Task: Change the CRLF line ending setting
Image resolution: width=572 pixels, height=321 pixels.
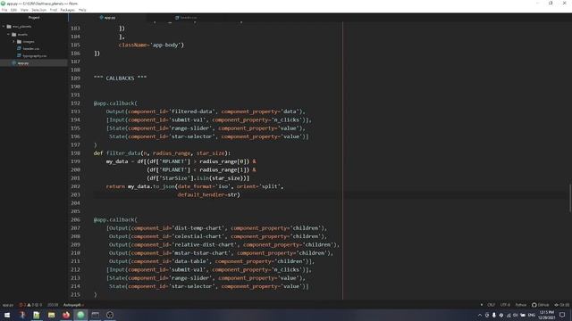Action: point(491,305)
